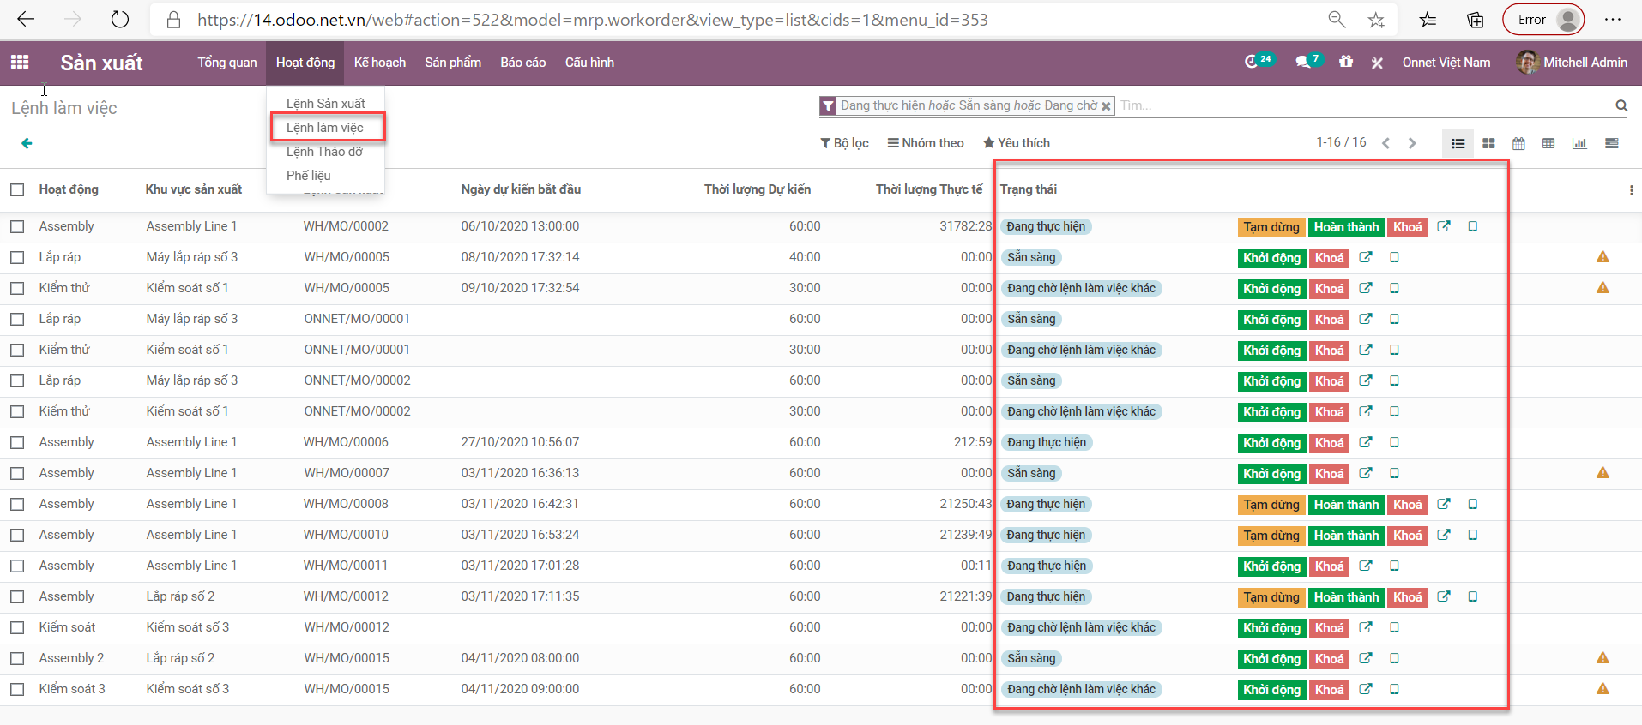Switch to Calendar view
Viewport: 1642px width, 725px height.
pyautogui.click(x=1518, y=143)
